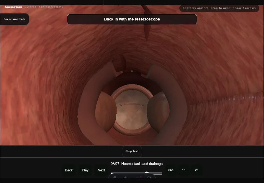Set playback speed to 1×
This screenshot has width=264, height=183.
(184, 170)
